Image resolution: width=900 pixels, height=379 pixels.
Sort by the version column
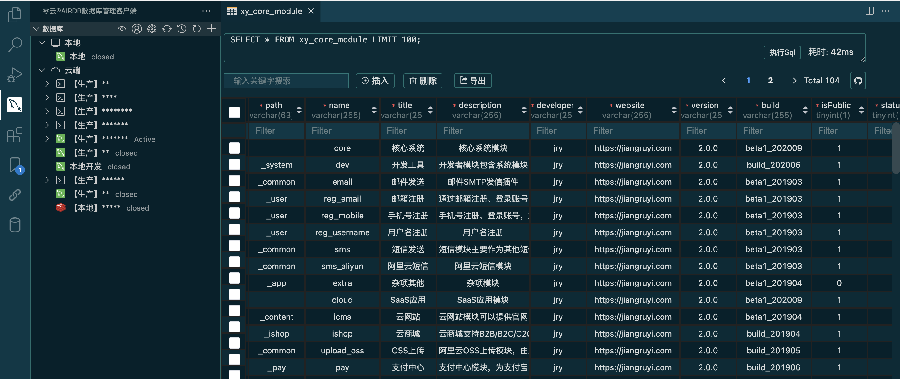point(730,110)
